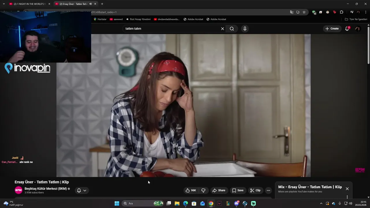Bookmark this page with the star icon
This screenshot has height=208, width=370.
click(304, 12)
